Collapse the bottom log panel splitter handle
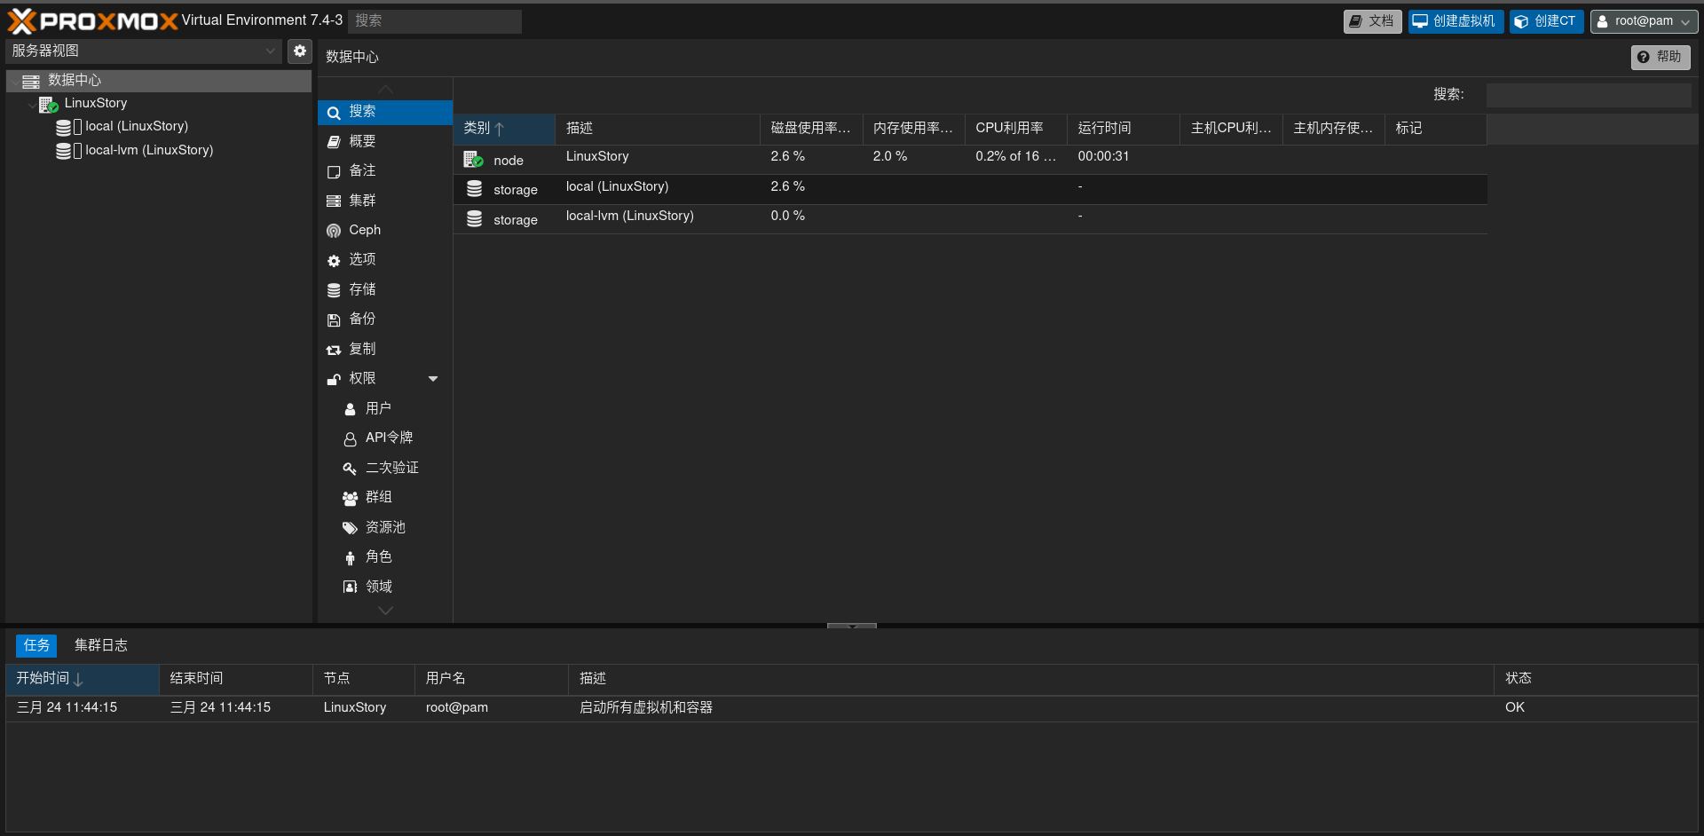Screen dimensions: 1704x836 pos(851,626)
